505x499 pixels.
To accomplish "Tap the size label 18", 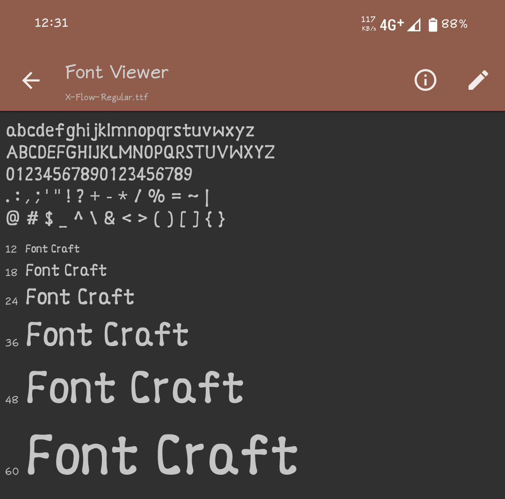I will pyautogui.click(x=11, y=273).
